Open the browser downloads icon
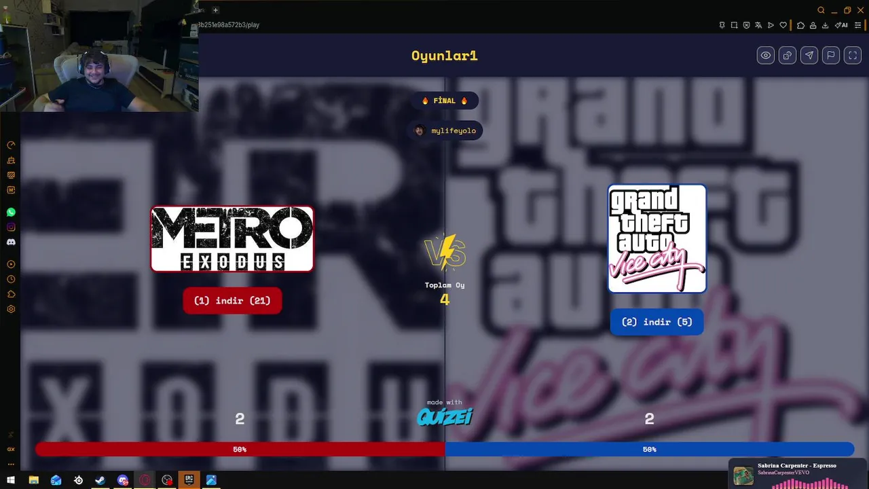Screen dimensions: 869x489 (x=825, y=25)
